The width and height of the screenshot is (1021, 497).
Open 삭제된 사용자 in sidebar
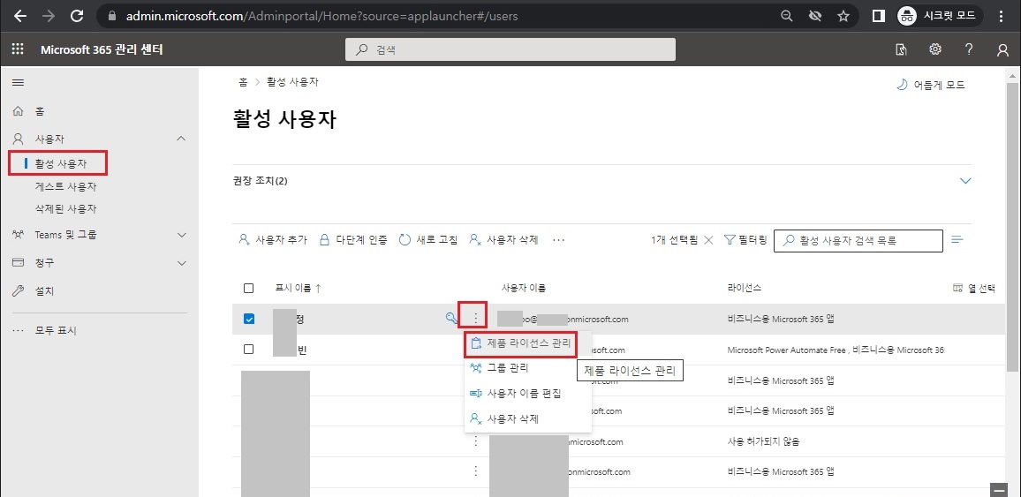point(65,209)
